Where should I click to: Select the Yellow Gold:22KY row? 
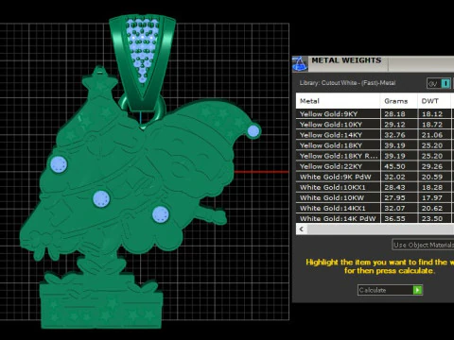pyautogui.click(x=375, y=166)
